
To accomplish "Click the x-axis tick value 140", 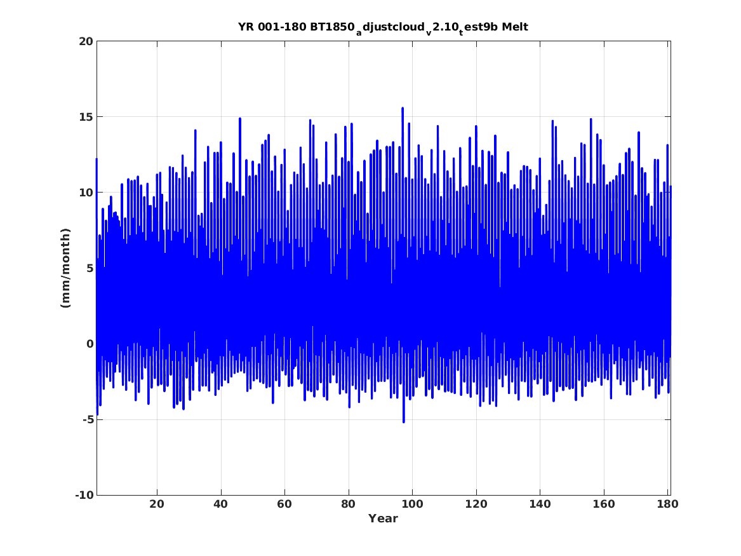I will [540, 504].
